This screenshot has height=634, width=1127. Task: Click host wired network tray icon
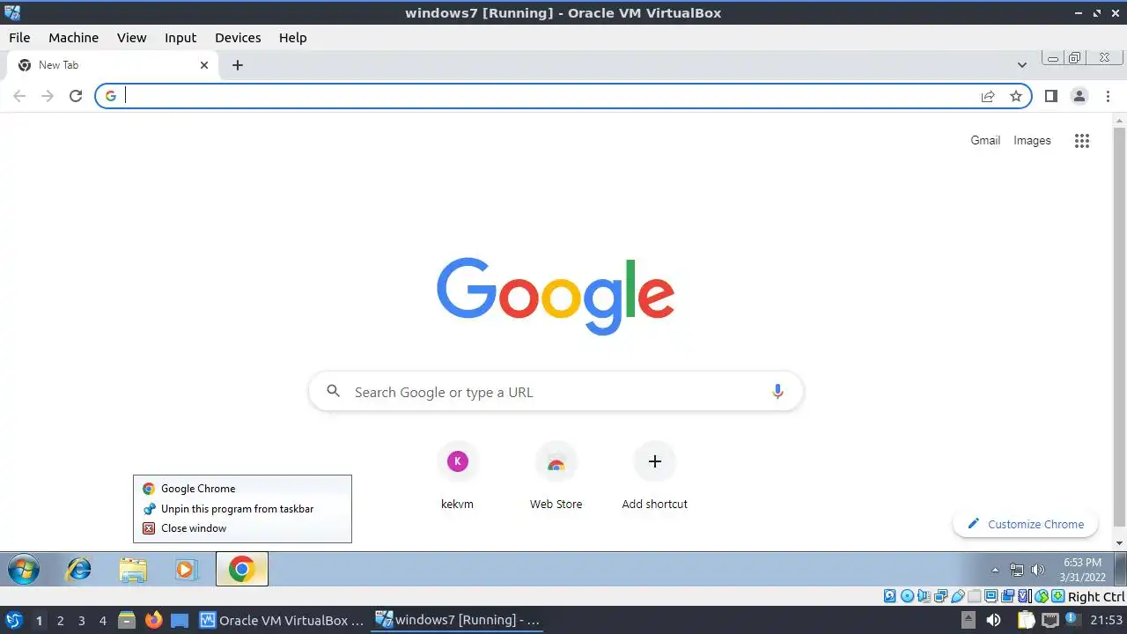(x=1050, y=620)
